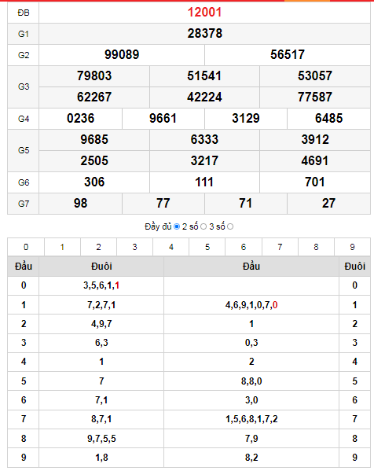Viewport: 374px width, 471px height.
Task: Select the '3 số' radio option
Action: point(230,226)
